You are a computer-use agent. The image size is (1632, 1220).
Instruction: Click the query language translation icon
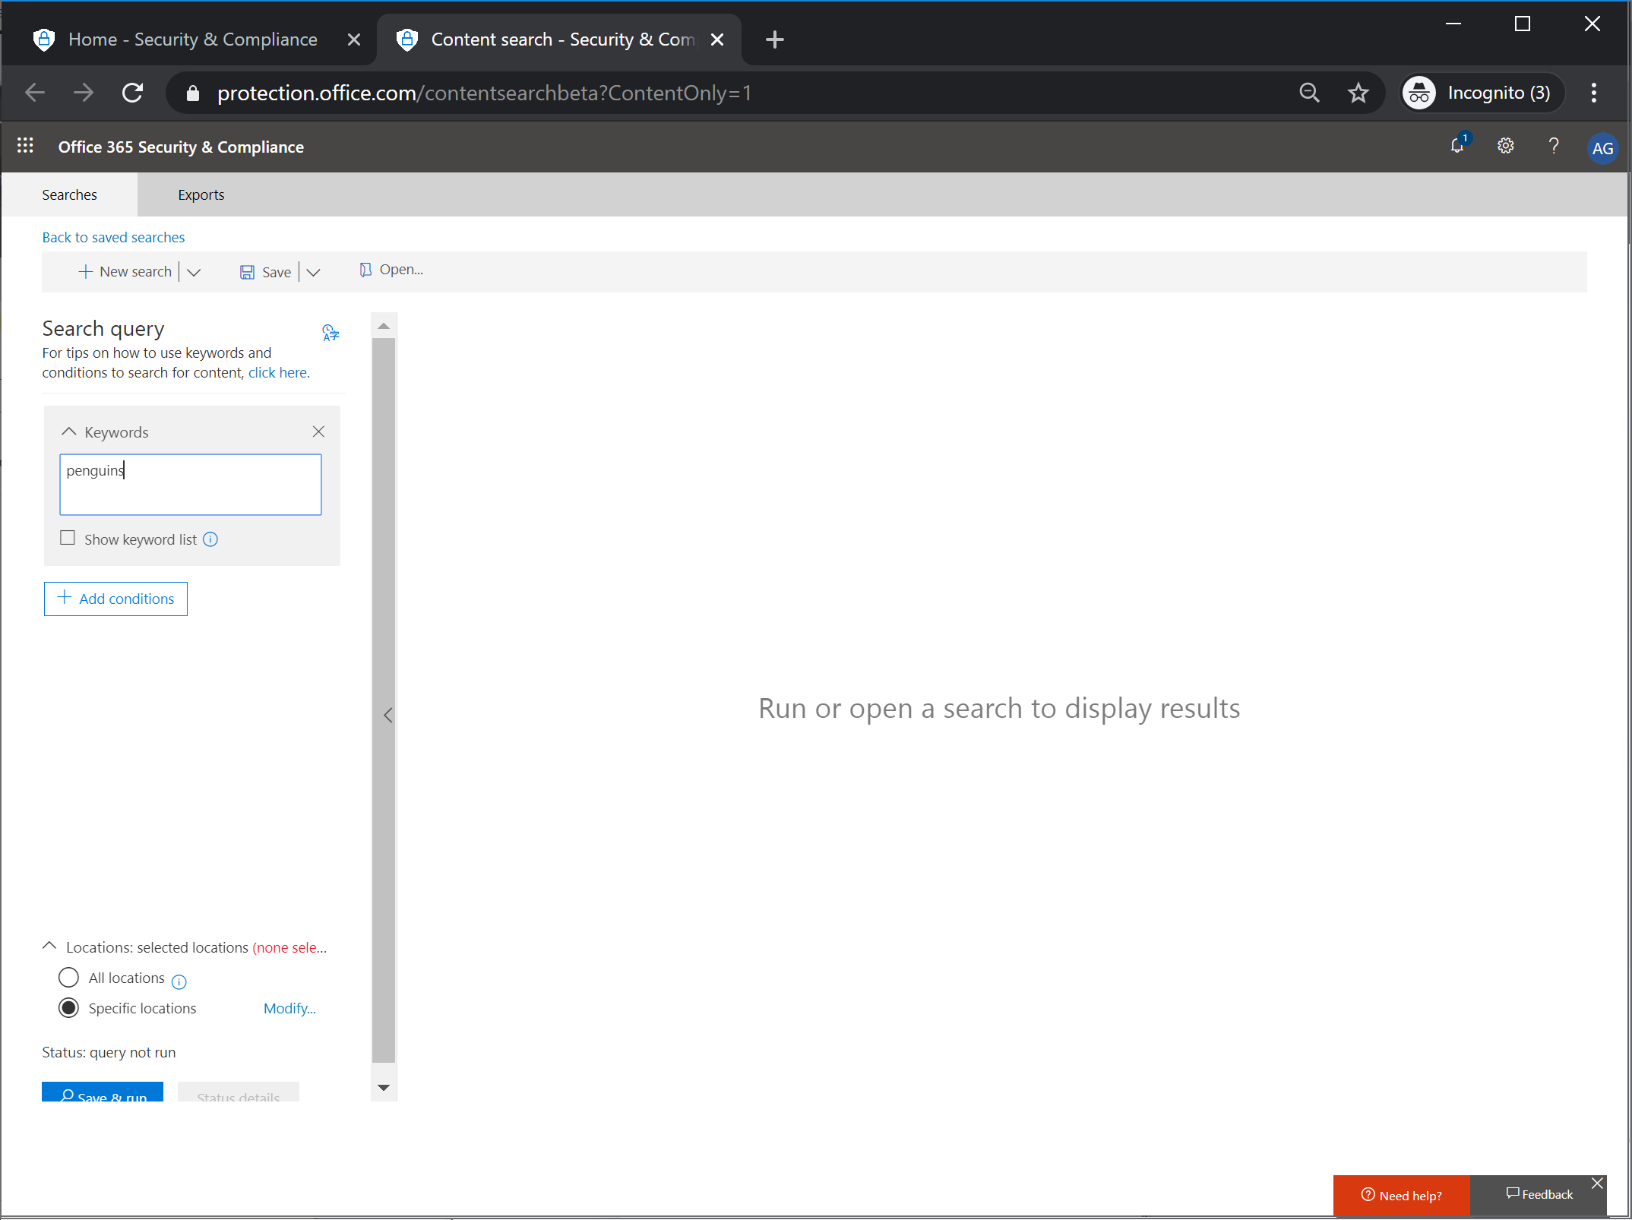pos(330,332)
